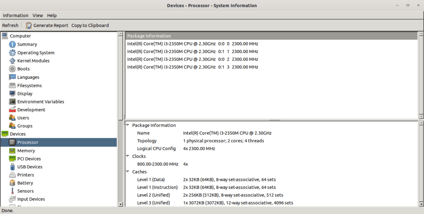Click the Generate Report toolbar icon

(29, 25)
